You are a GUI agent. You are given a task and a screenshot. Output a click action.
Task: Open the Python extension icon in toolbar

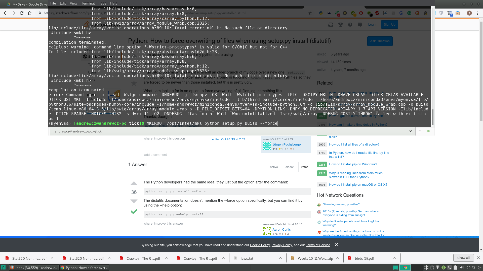tap(320, 13)
